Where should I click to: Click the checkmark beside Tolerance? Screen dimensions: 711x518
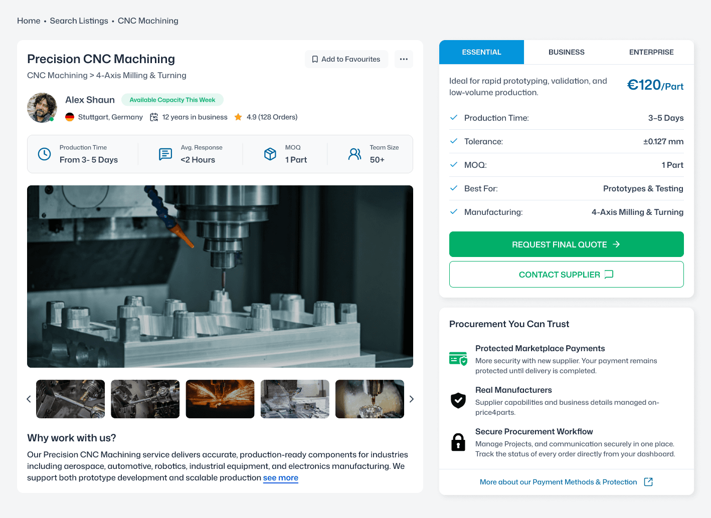(454, 141)
